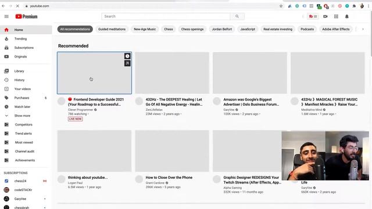The width and height of the screenshot is (372, 209).
Task: Open Originals in the sidebar
Action: [26, 57]
